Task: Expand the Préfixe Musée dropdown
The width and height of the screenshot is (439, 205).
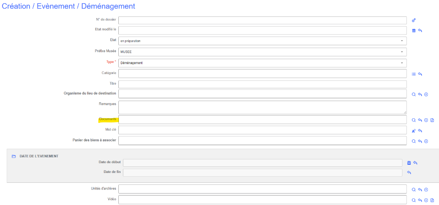Action: tap(262, 52)
